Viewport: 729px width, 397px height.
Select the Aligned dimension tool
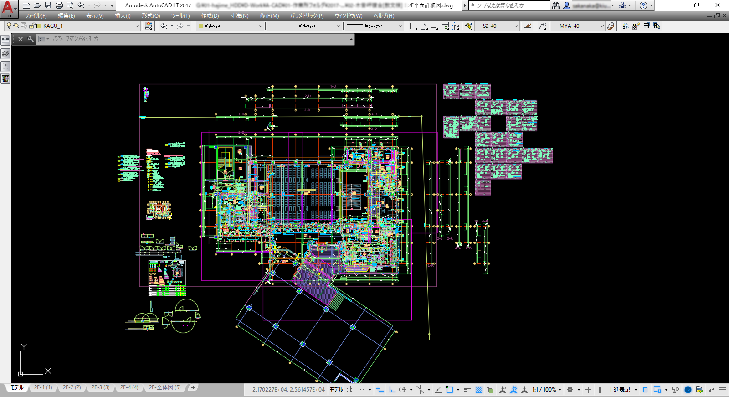pos(424,26)
